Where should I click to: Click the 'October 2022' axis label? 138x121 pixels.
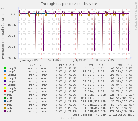coord(105,60)
